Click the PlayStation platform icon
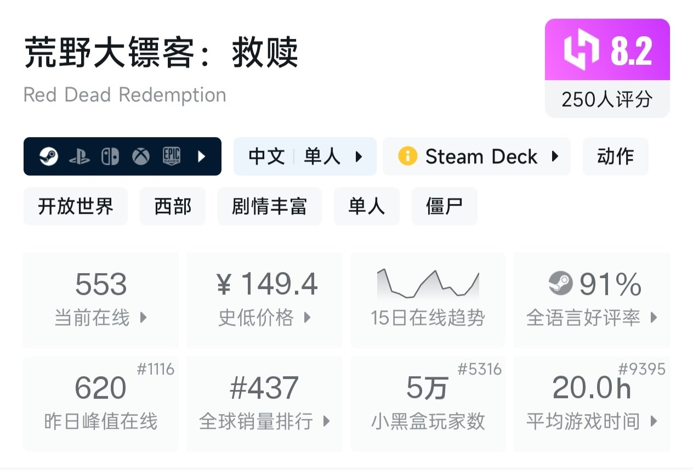 [x=79, y=157]
